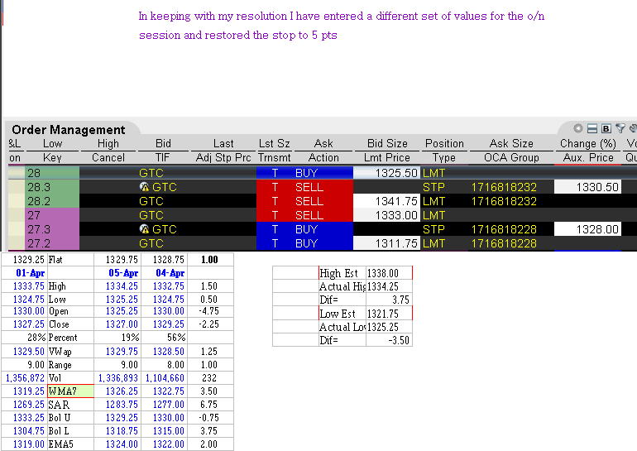Edit the 1328.00 aux price field

(588, 229)
